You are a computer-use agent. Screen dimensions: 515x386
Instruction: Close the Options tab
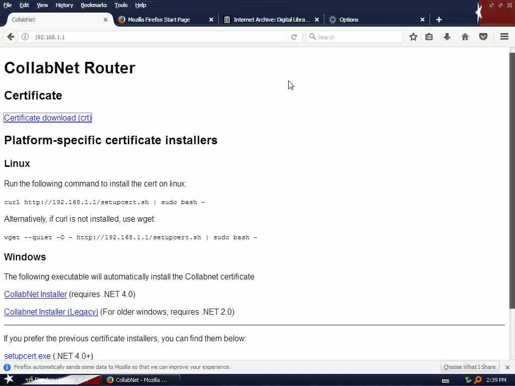pyautogui.click(x=422, y=20)
